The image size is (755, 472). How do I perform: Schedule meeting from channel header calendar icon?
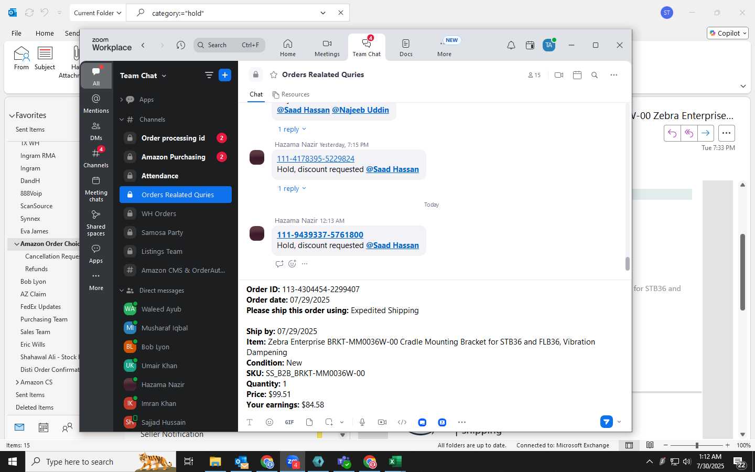[x=577, y=75]
